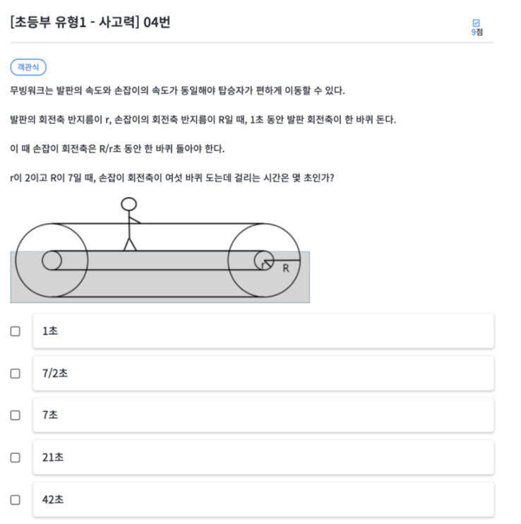Click the large left handrail wheel circle
Screen dimensions: 521x524
(x=52, y=261)
